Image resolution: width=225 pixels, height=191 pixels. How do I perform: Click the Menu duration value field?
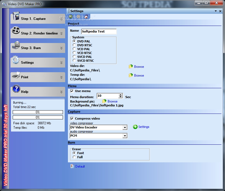tap(108, 96)
